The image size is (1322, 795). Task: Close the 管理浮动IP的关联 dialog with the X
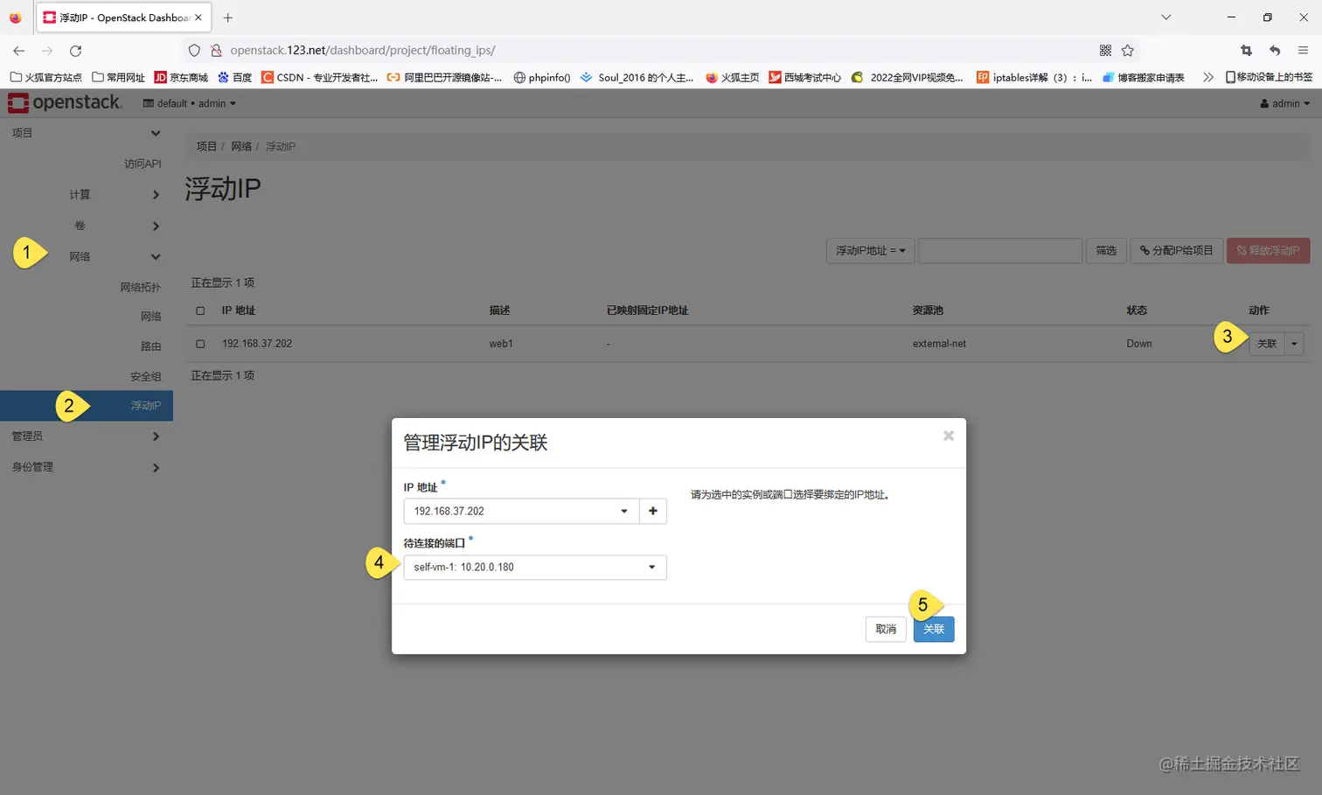949,436
